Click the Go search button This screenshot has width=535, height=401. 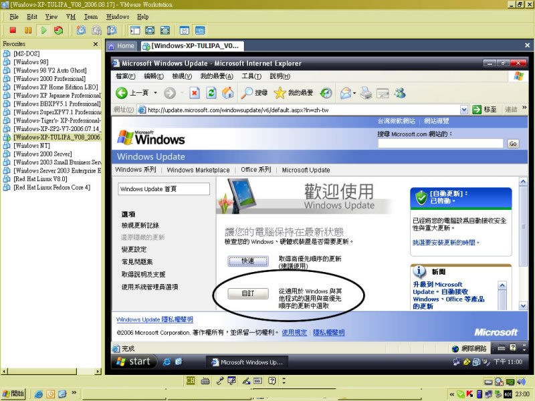(x=513, y=144)
